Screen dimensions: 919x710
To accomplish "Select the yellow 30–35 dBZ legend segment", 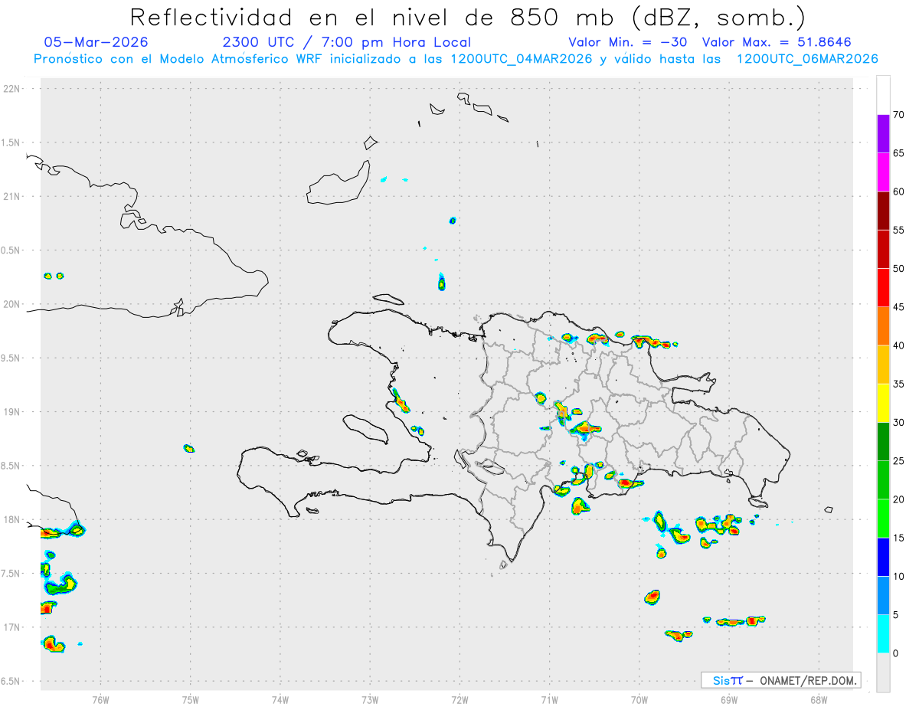I will [x=883, y=403].
